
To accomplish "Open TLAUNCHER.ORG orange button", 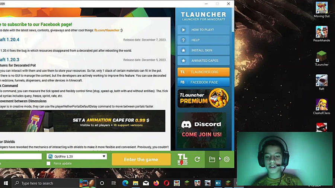I will tap(203, 72).
